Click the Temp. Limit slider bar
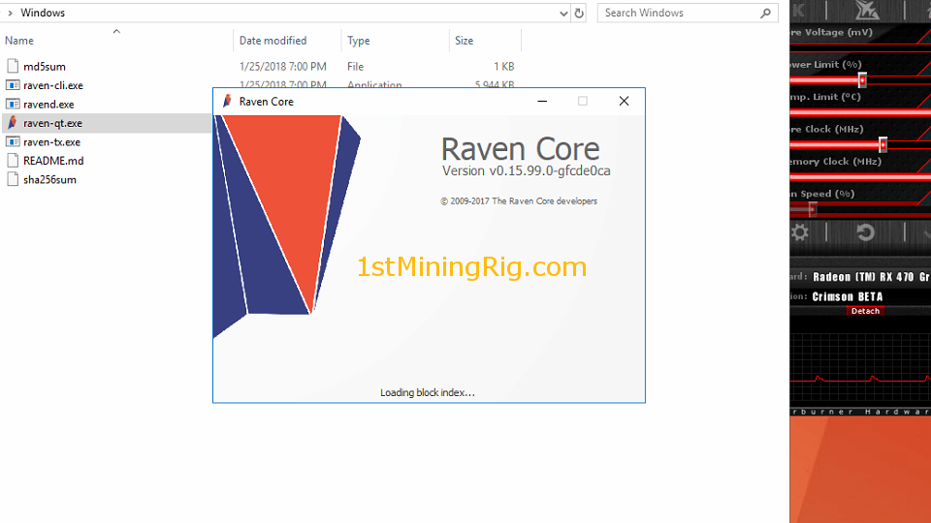The width and height of the screenshot is (931, 523). tap(860, 112)
